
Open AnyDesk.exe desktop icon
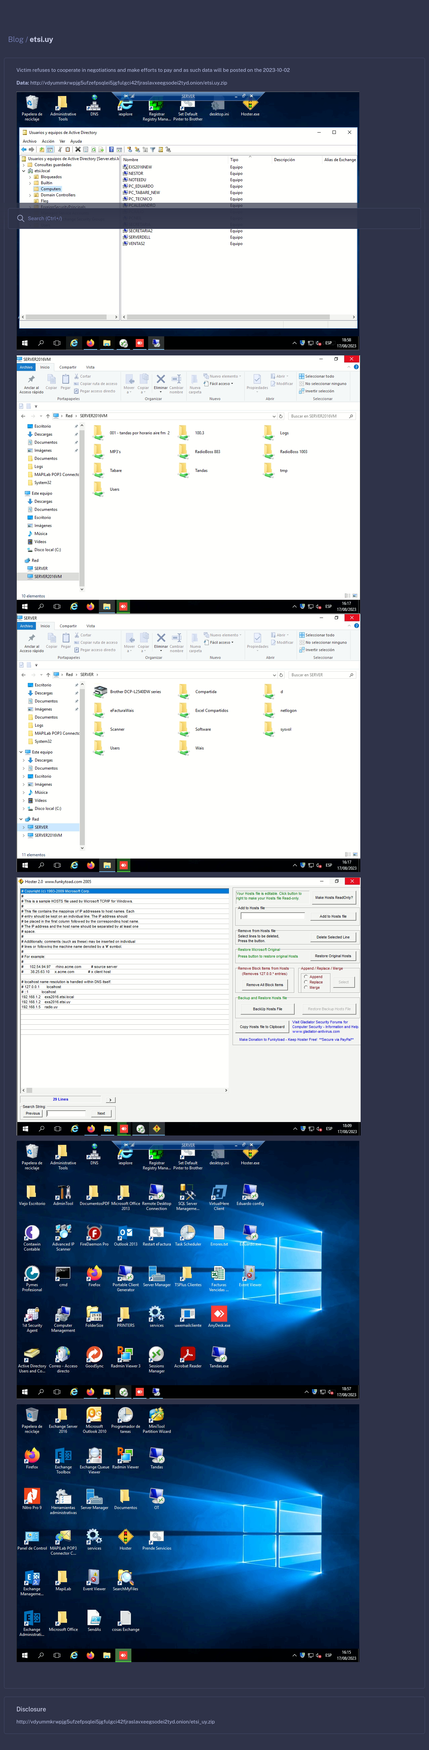(219, 1315)
